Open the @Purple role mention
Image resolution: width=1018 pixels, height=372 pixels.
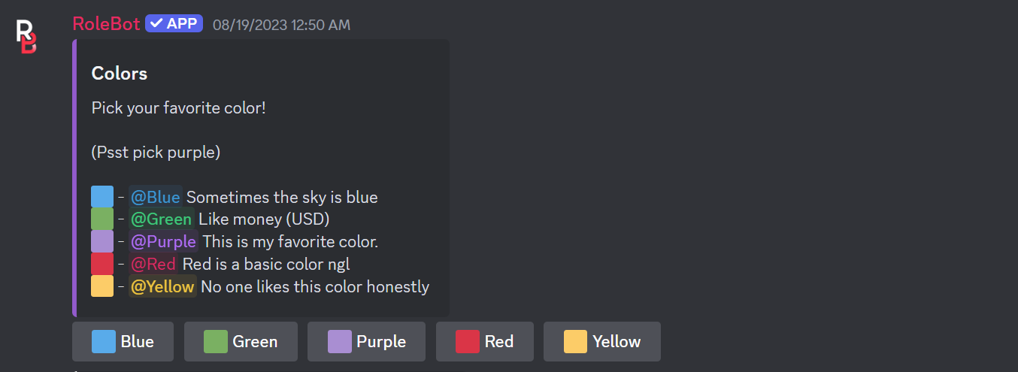[163, 242]
